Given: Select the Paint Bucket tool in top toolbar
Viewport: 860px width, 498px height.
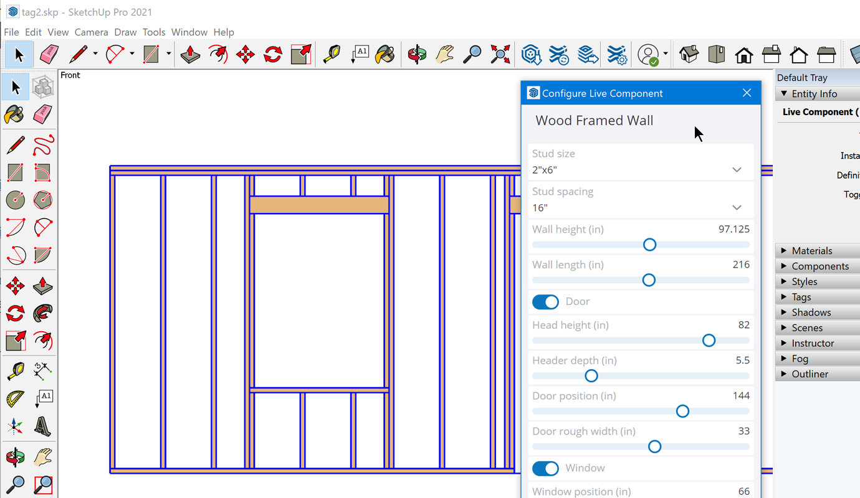Looking at the screenshot, I should (385, 55).
